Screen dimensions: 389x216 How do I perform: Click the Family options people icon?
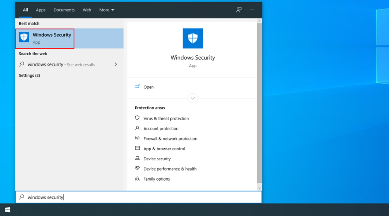click(137, 178)
